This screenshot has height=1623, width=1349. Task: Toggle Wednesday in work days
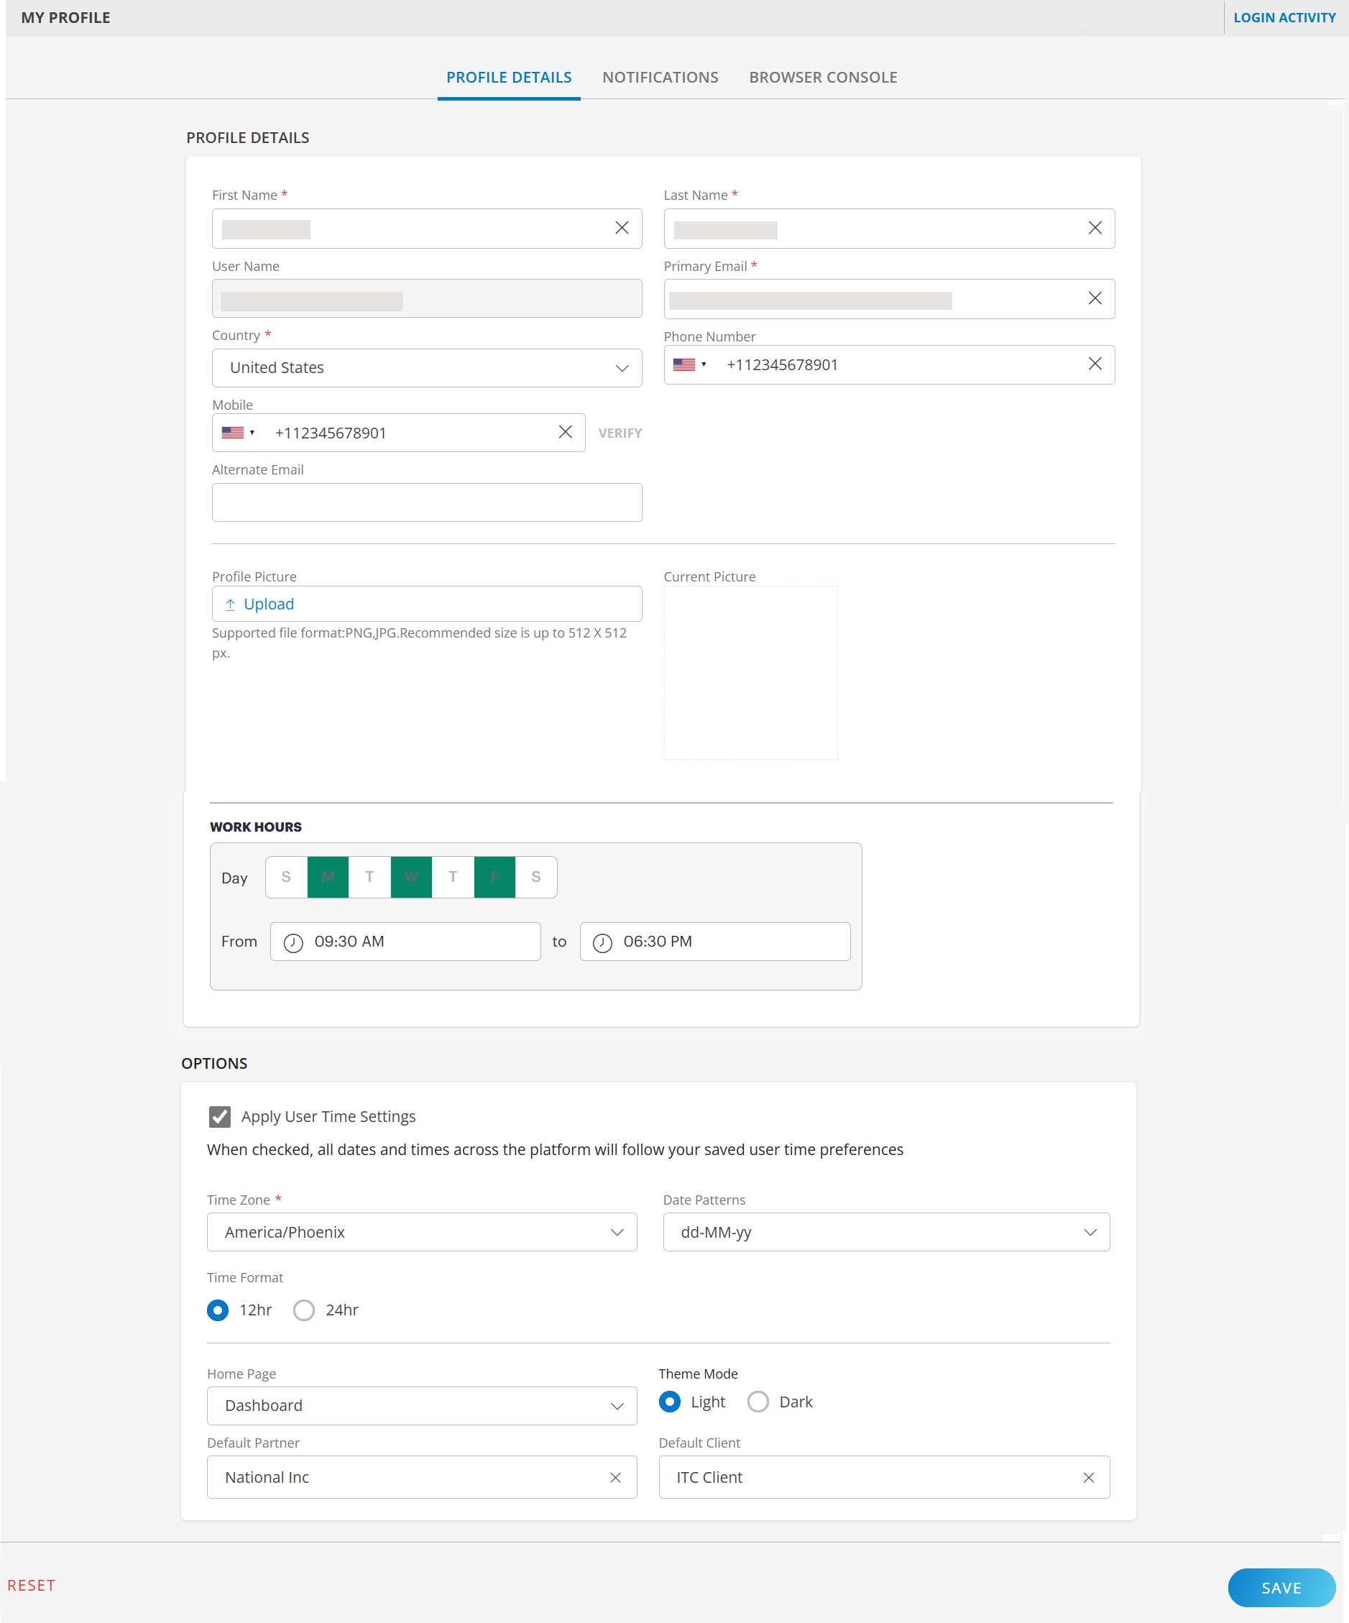411,877
